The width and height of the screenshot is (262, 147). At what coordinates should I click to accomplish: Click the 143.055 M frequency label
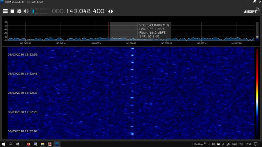click(x=201, y=43)
